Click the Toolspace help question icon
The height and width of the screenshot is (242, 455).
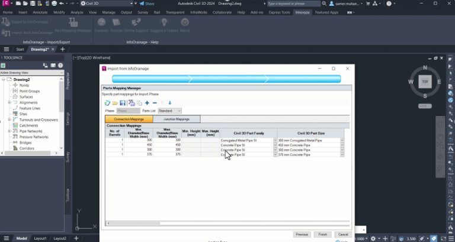[x=60, y=66]
